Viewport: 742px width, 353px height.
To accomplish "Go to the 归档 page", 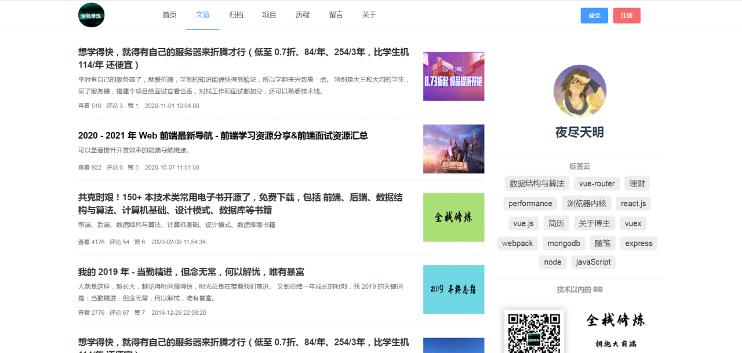I will point(236,15).
